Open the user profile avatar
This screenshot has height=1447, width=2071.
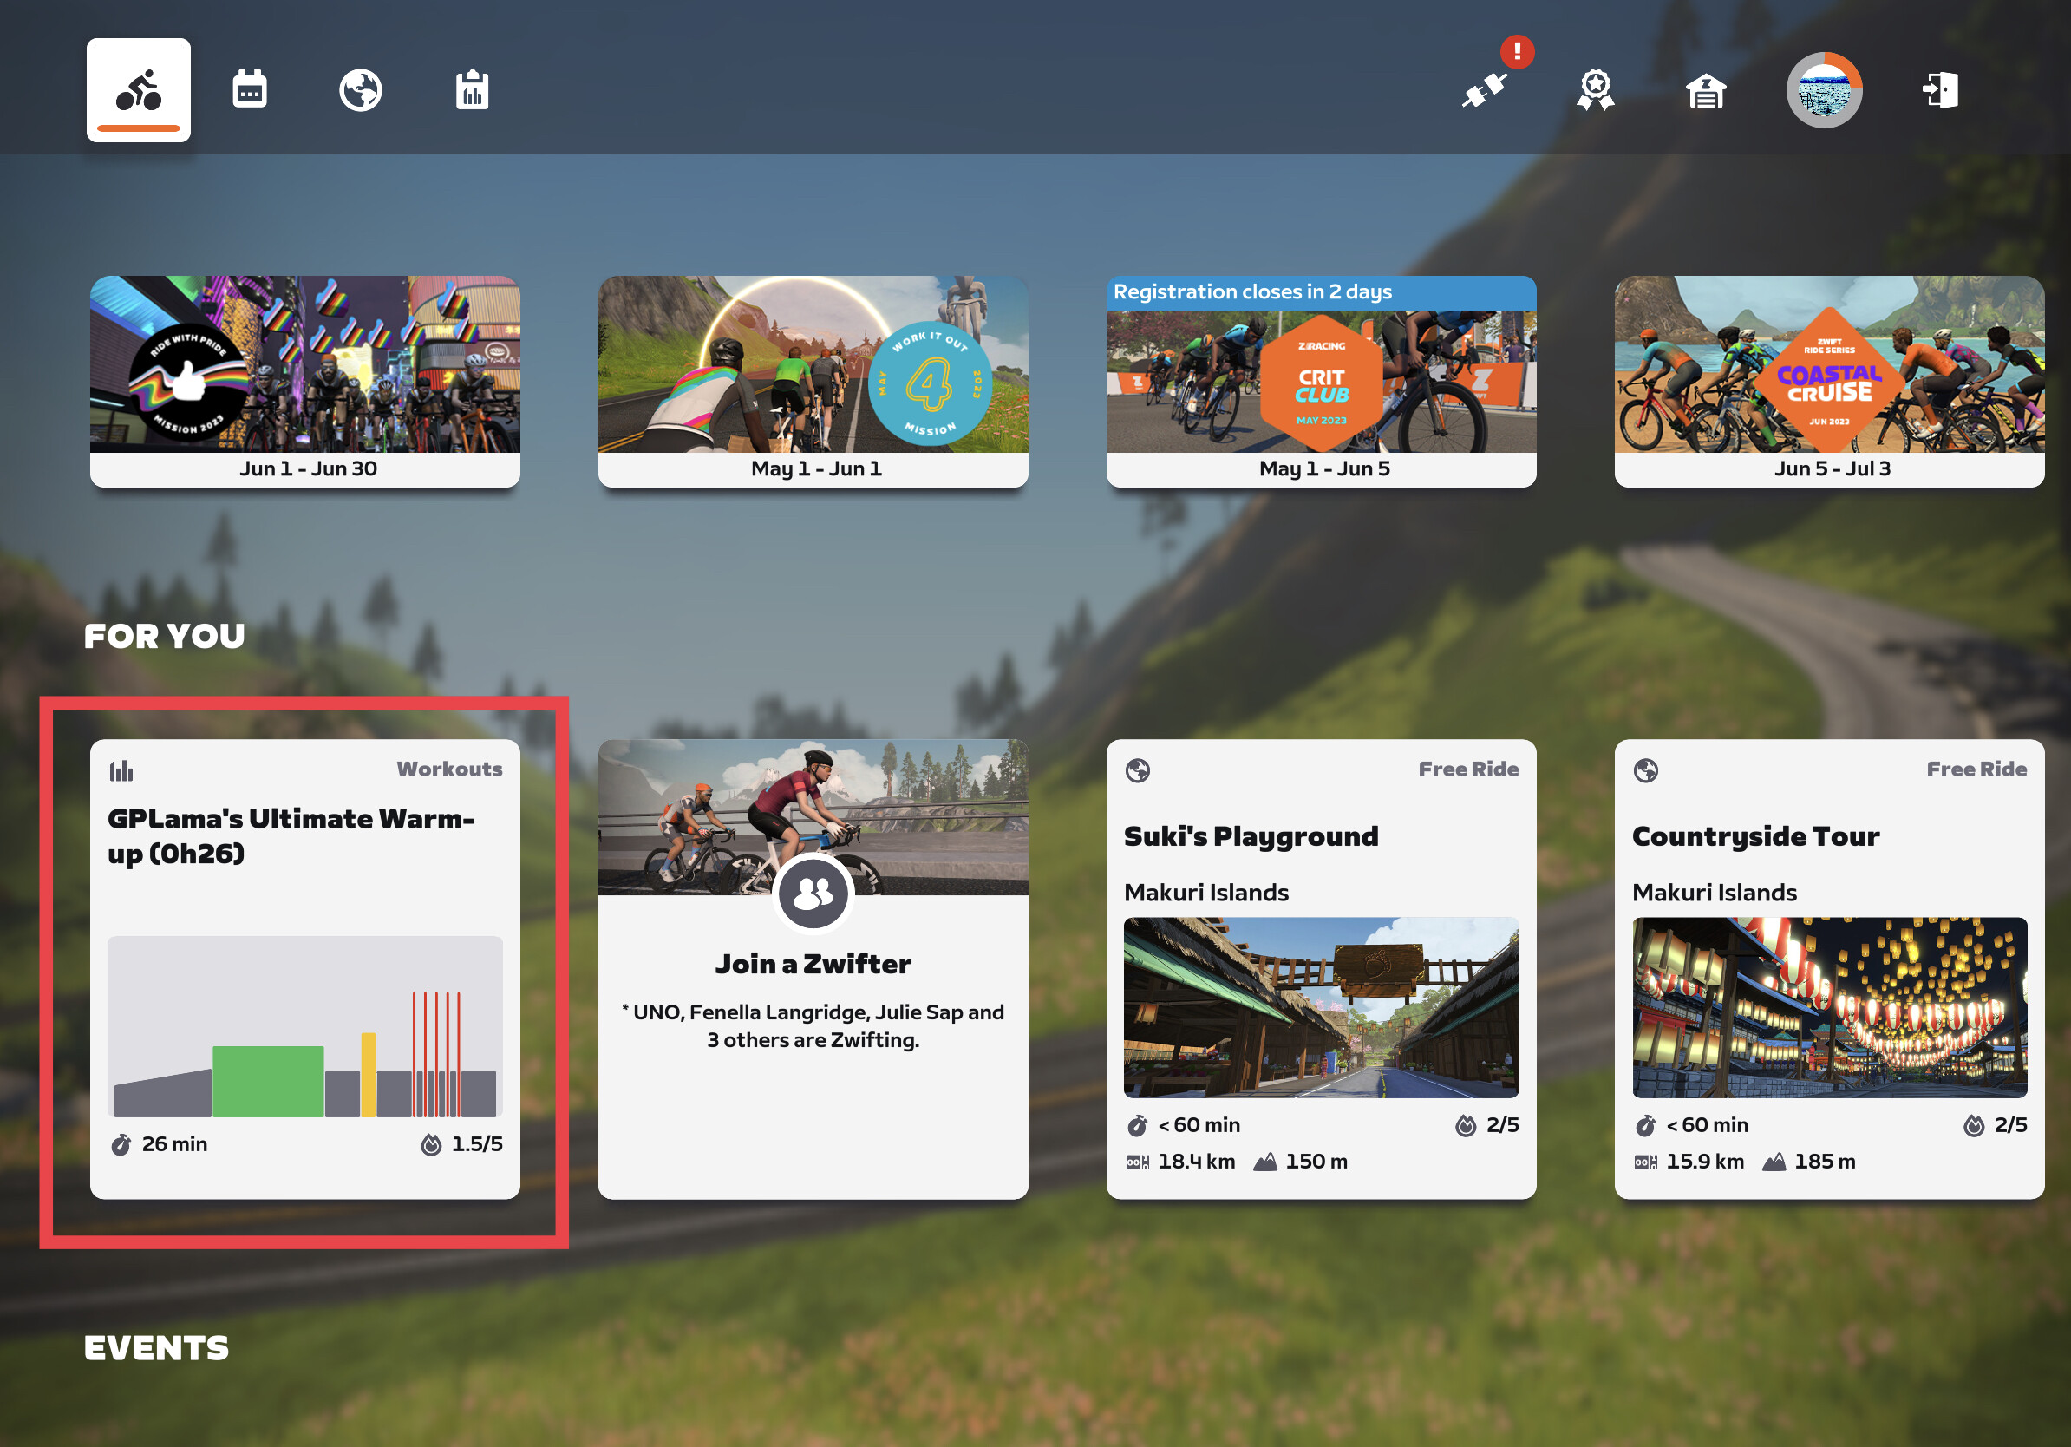pyautogui.click(x=1823, y=90)
